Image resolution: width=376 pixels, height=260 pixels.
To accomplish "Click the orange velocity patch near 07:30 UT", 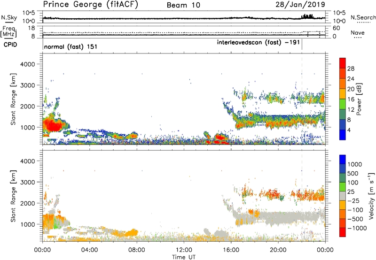I will 132,232.
